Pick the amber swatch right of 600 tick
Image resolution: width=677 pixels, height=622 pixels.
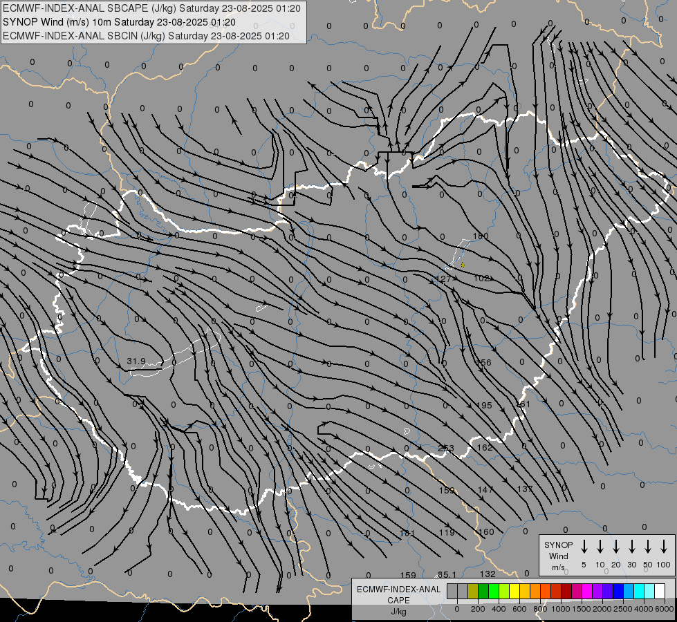point(525,591)
